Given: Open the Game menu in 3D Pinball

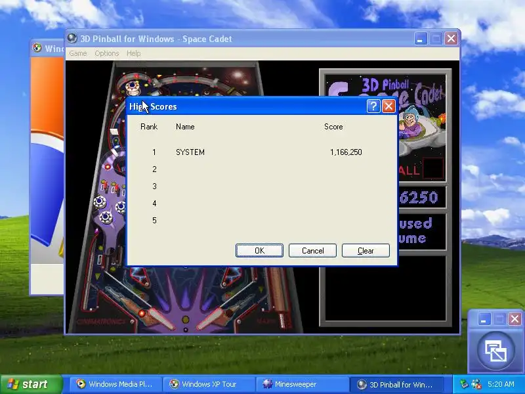Looking at the screenshot, I should pyautogui.click(x=78, y=53).
